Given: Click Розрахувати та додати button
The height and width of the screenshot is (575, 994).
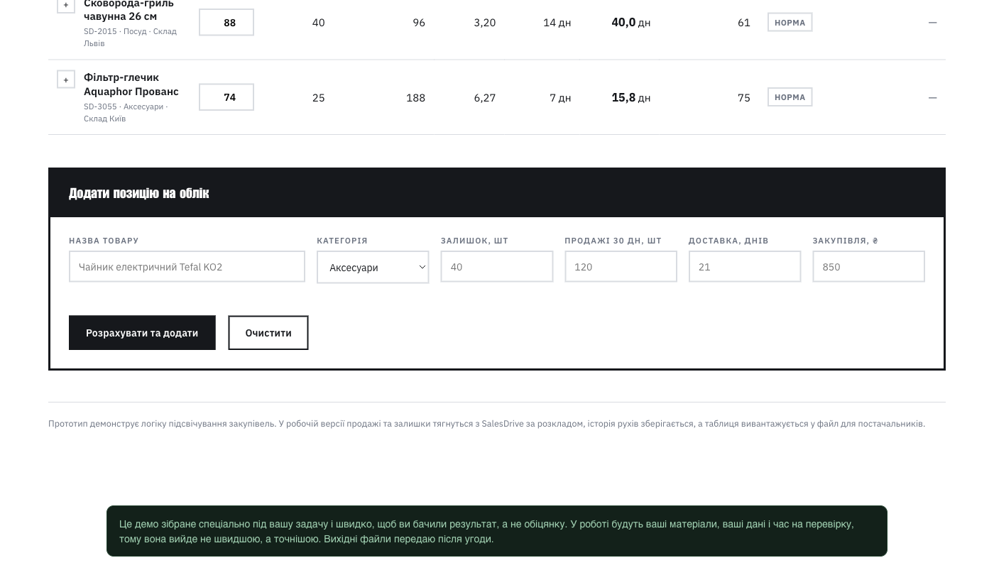Looking at the screenshot, I should coord(142,333).
